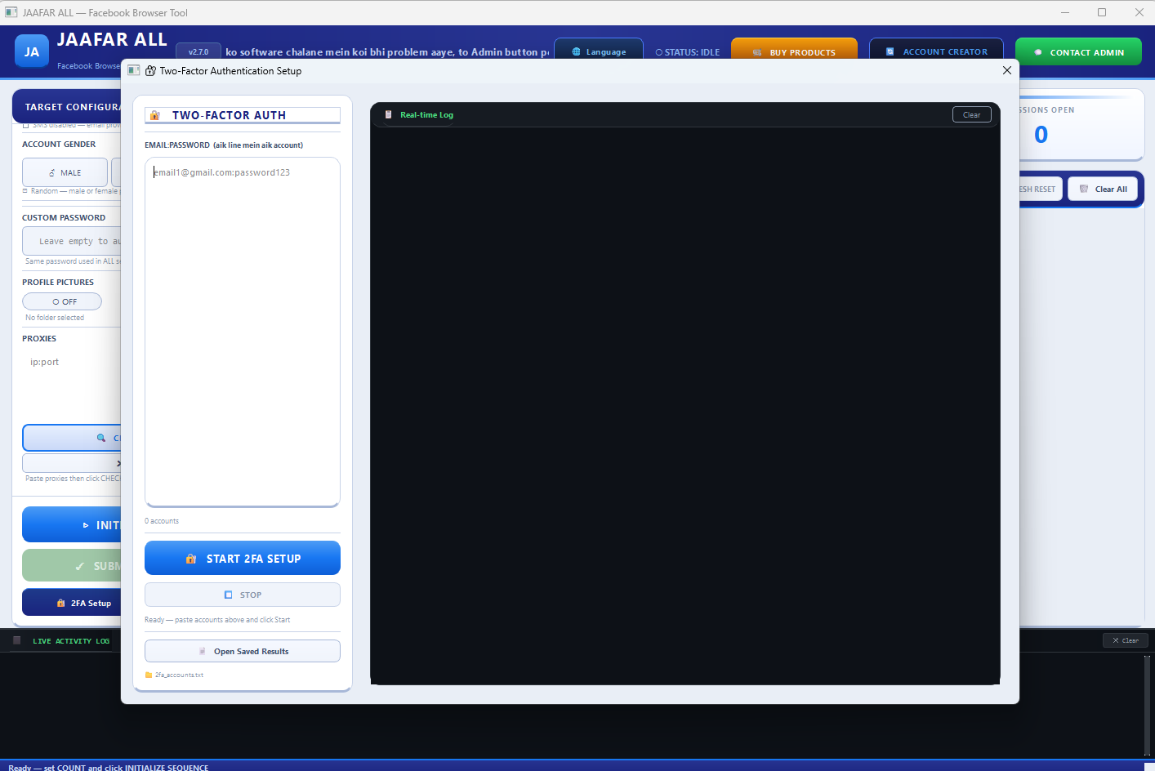Click the 'Random — male or female' hint
Viewport: 1155px width, 771px height.
tap(74, 191)
